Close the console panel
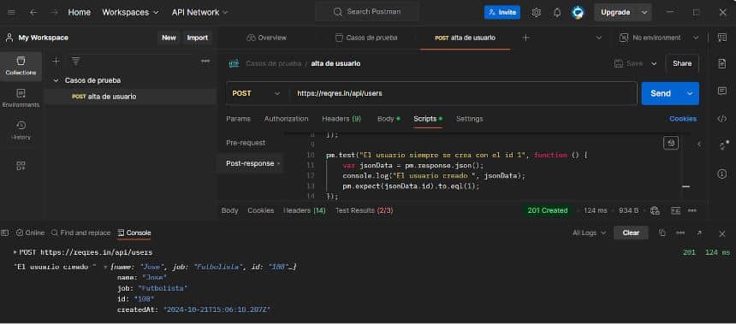Screen dimensions: 736x324 (x=722, y=233)
